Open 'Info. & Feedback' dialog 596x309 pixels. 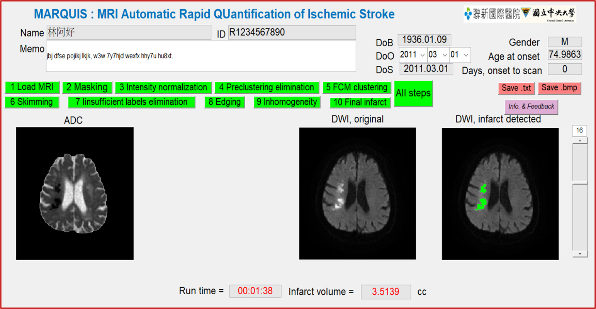point(531,107)
